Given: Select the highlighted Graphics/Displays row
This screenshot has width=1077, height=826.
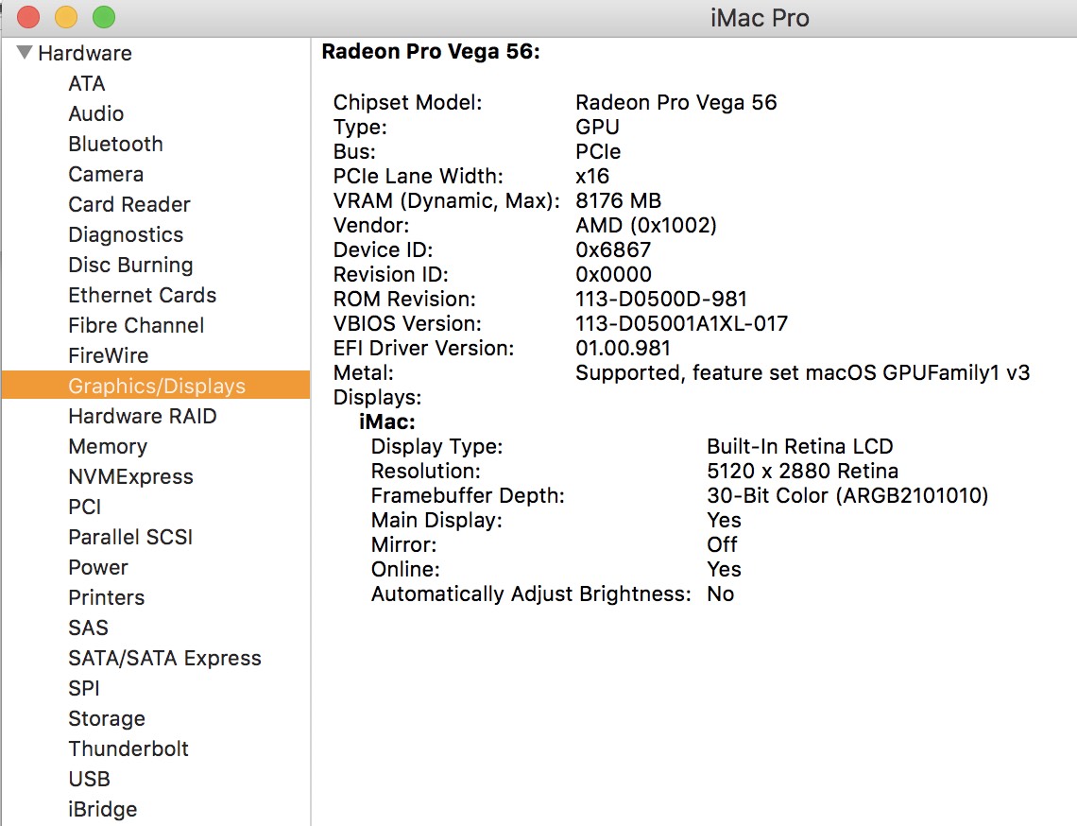Looking at the screenshot, I should click(x=156, y=385).
